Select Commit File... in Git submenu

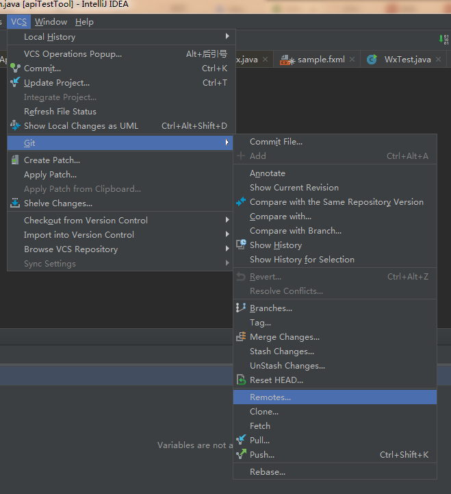point(335,142)
